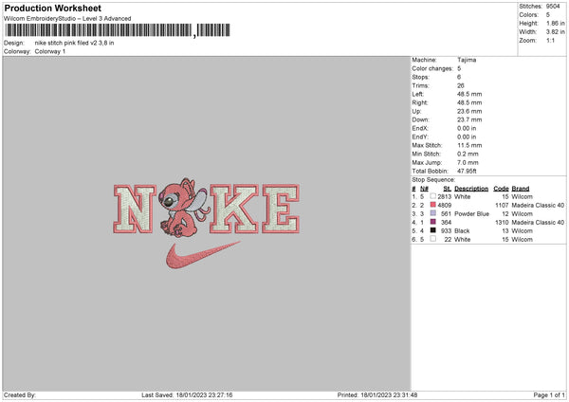Click 'Wilcom EmbroideryStudio – Level 3 Advanced' text
The image size is (569, 402).
pos(67,19)
